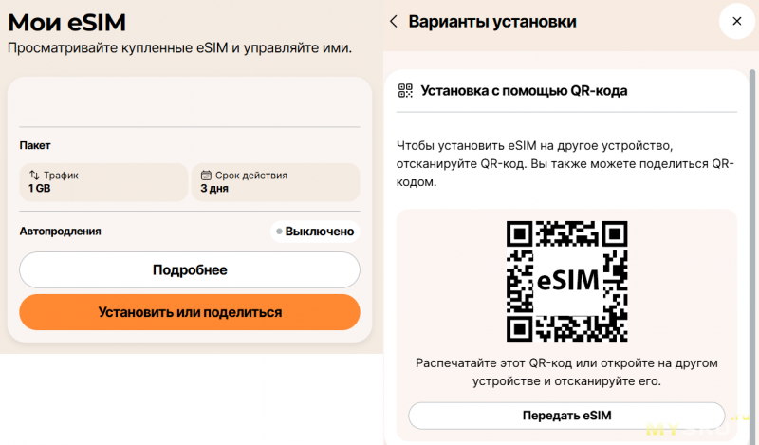759x445 pixels.
Task: Toggle the Выключено auto-renewal status pill
Action: [x=315, y=232]
